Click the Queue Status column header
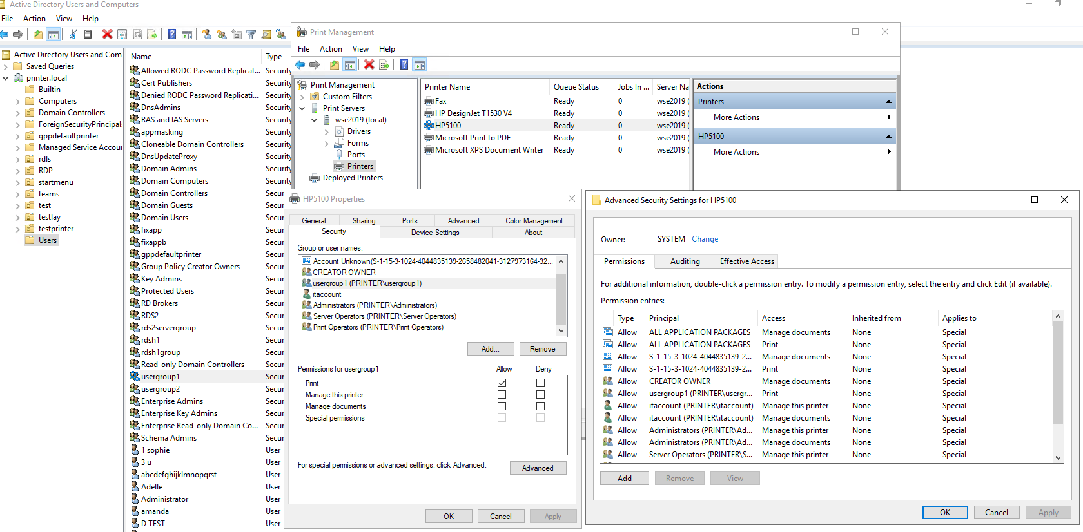This screenshot has height=532, width=1083. pos(581,87)
